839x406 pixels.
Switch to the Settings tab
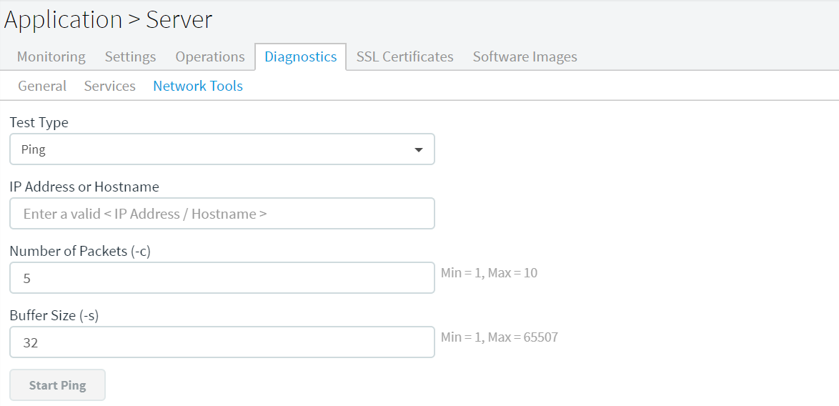[131, 56]
